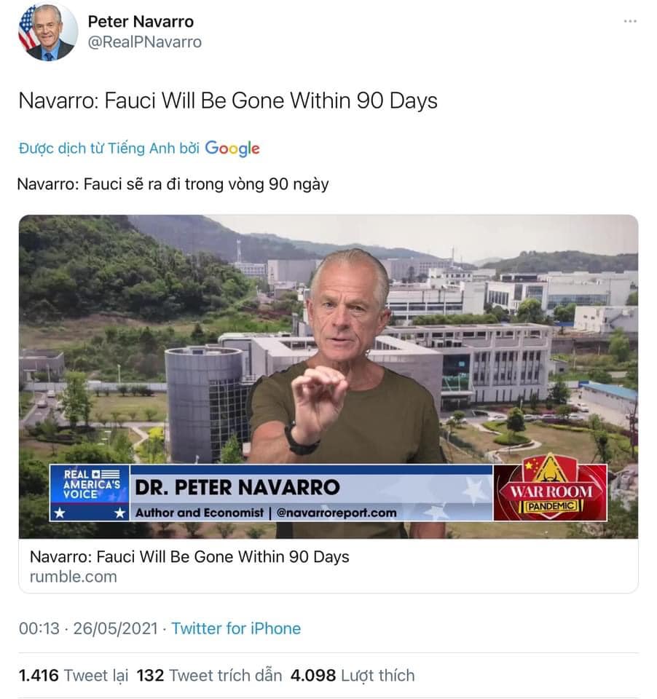Viewport: 657px width, 699px height.
Task: Open the @RealPNavarro handle
Action: (x=144, y=42)
